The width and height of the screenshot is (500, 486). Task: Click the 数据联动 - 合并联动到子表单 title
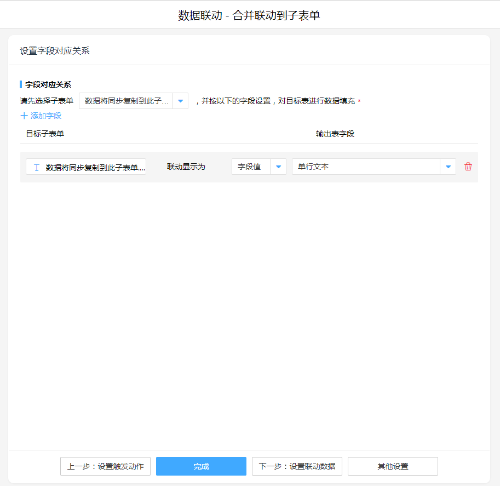[249, 15]
